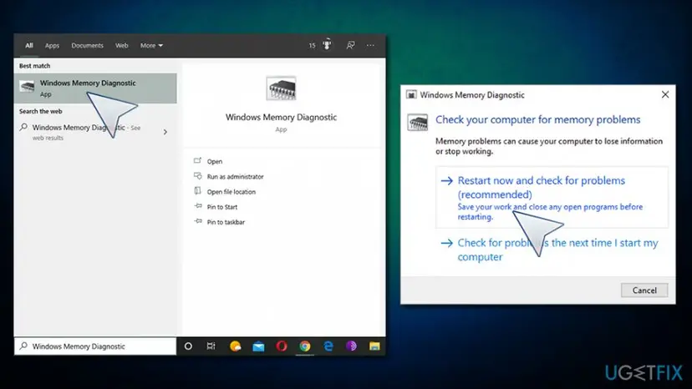The width and height of the screenshot is (692, 389).
Task: Open the Mail app from taskbar
Action: (x=258, y=346)
